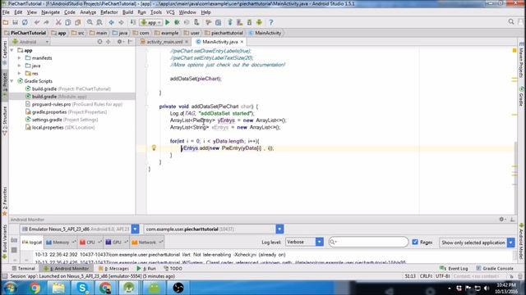Open the emulator device selector dropdown
This screenshot has height=295, width=526.
tap(135, 229)
